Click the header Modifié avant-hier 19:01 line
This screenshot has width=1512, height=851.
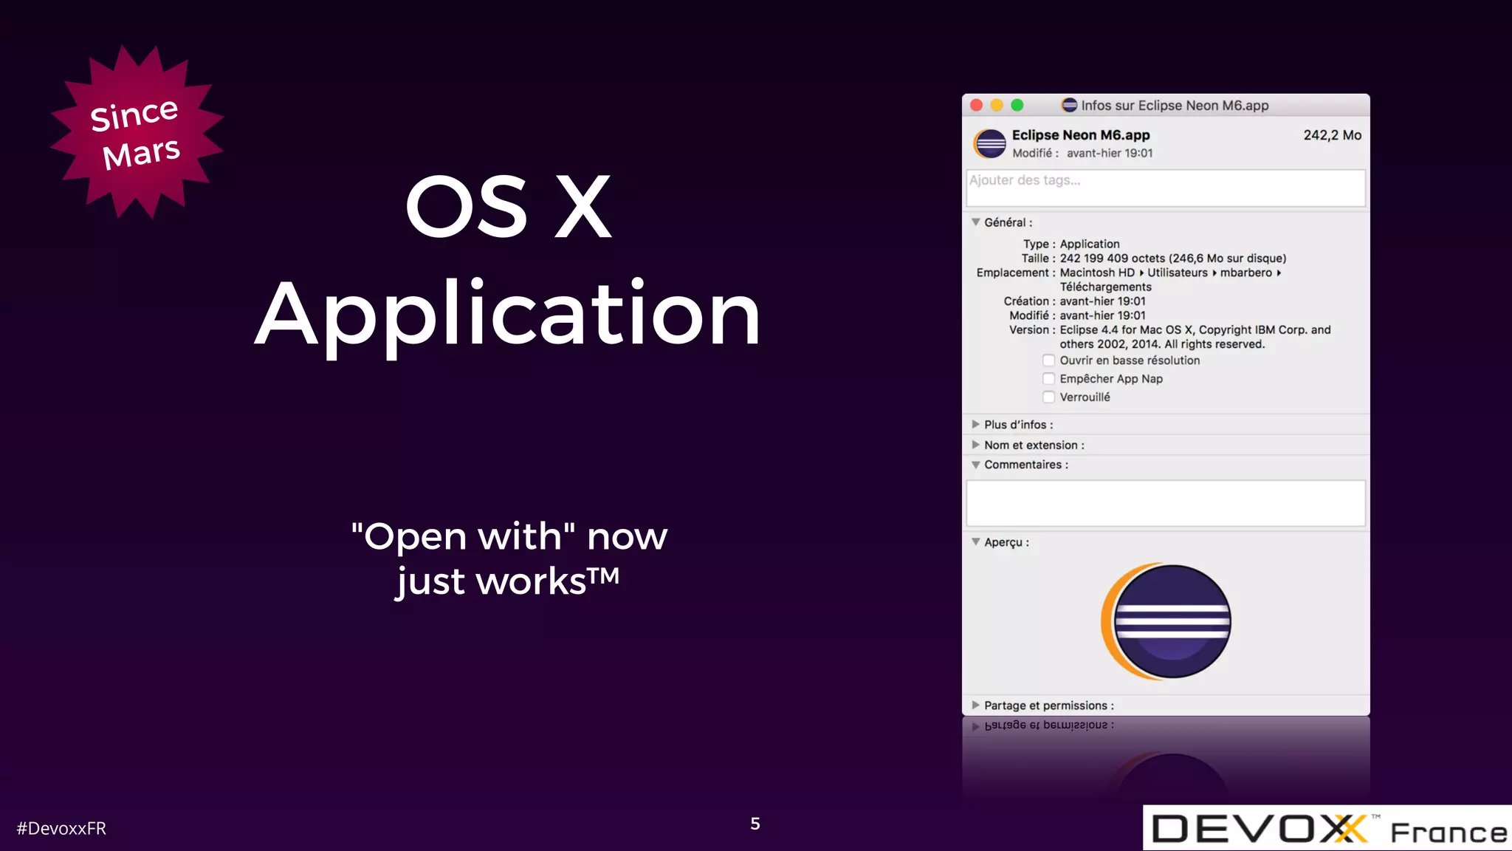point(1082,153)
